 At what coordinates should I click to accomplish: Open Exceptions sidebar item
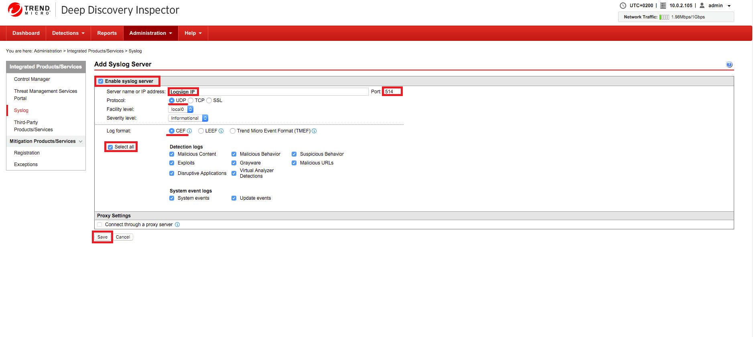pos(26,164)
